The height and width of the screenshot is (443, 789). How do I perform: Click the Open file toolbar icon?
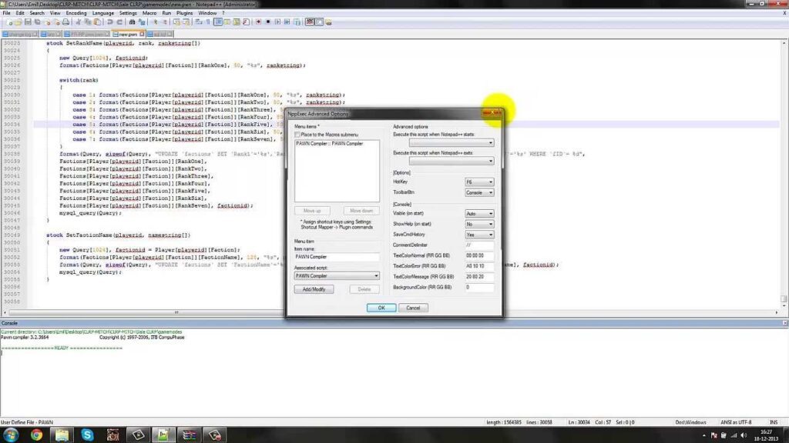tap(18, 22)
